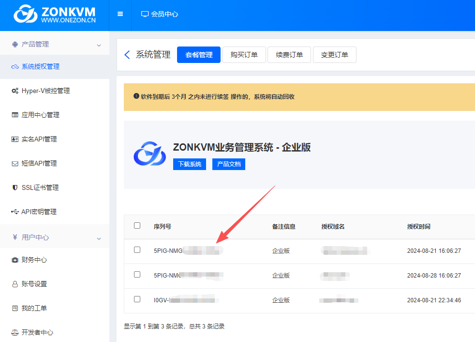
Task: Click the API密钥管理 USB icon
Action: click(x=15, y=212)
